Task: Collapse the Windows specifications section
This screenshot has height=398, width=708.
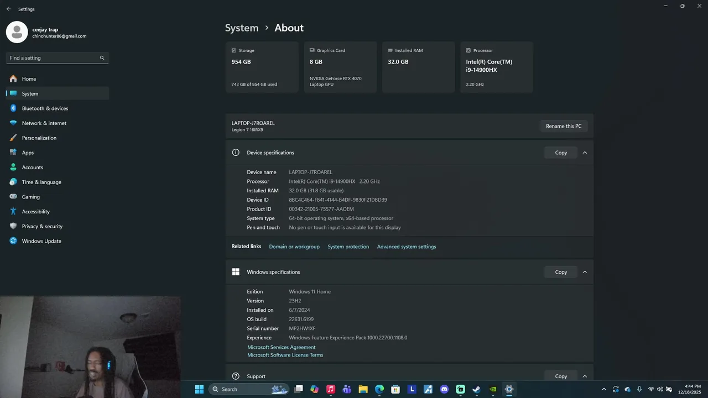Action: [x=585, y=272]
